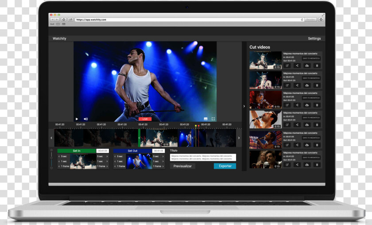Click the blue Set Out button

[132, 151]
